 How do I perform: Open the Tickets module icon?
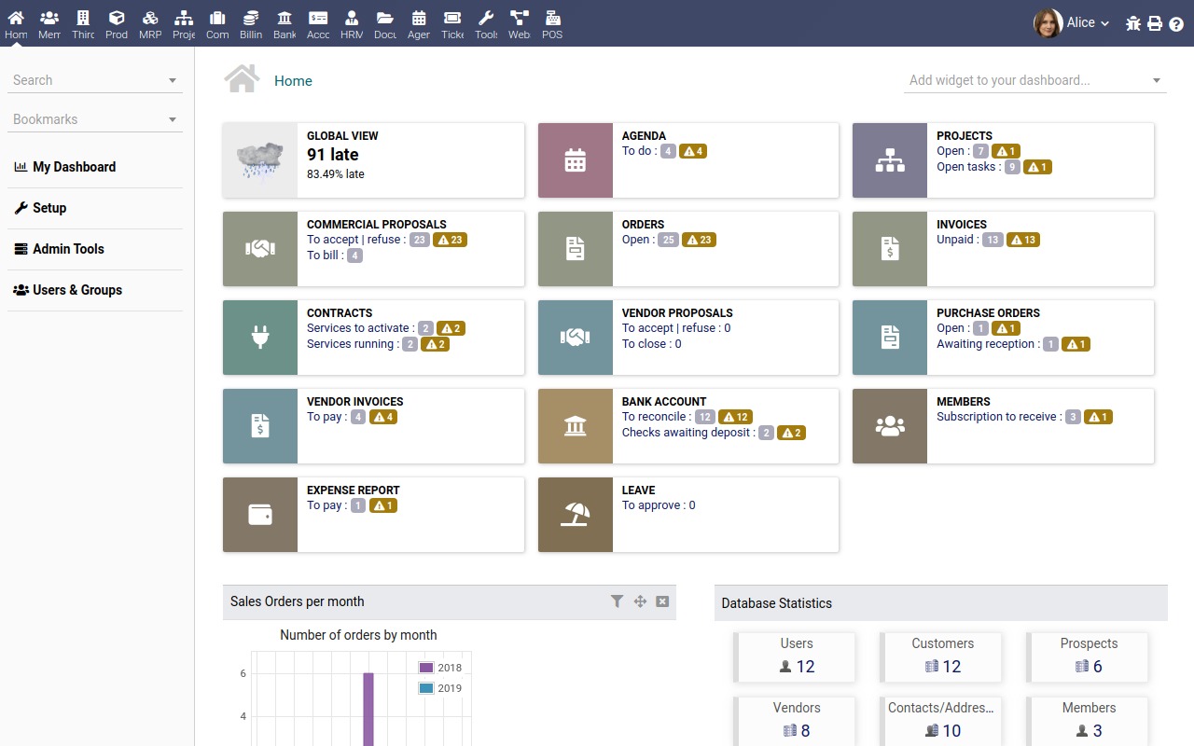452,23
